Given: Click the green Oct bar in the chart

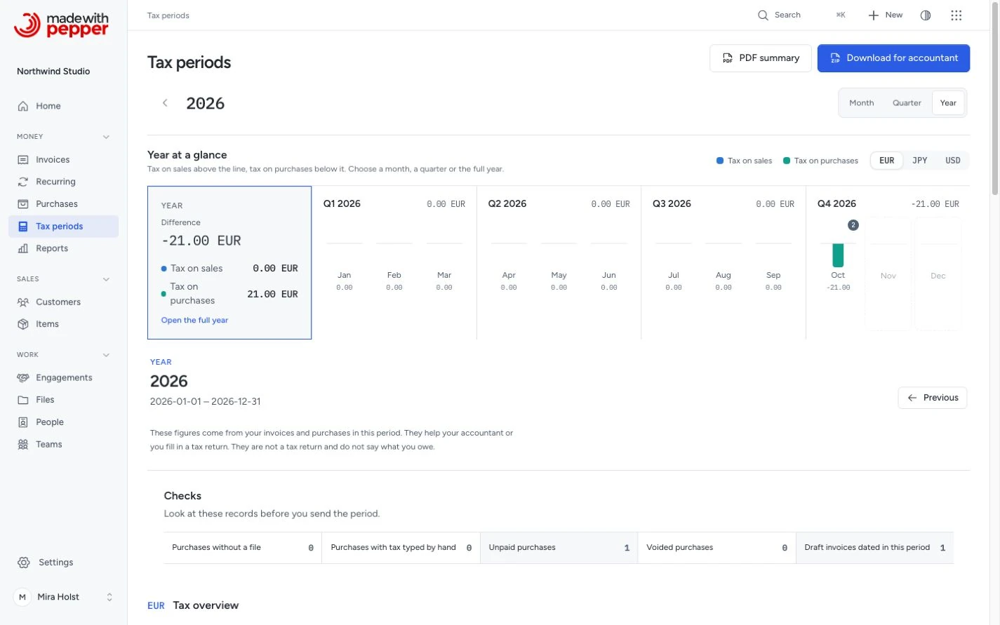Looking at the screenshot, I should coord(838,255).
